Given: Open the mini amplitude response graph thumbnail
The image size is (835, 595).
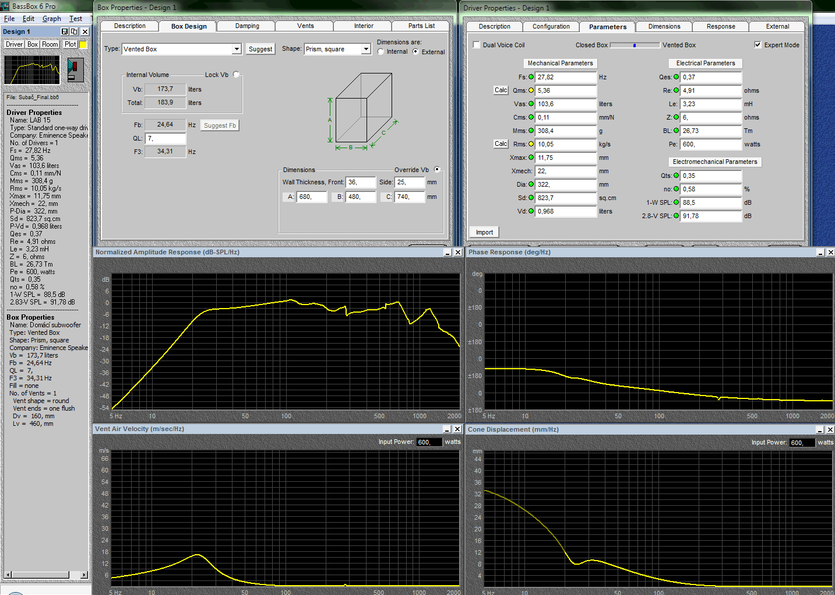Looking at the screenshot, I should pyautogui.click(x=32, y=70).
